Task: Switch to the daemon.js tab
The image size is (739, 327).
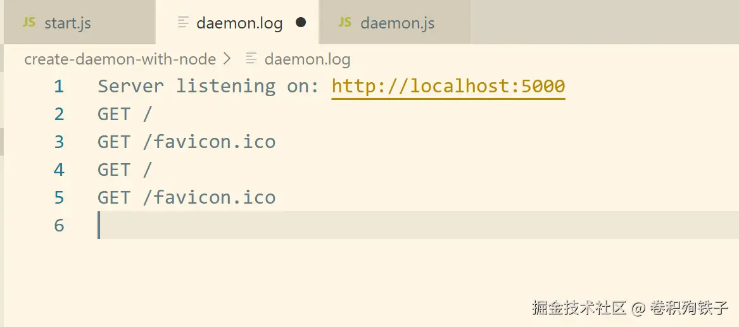Action: pyautogui.click(x=397, y=23)
